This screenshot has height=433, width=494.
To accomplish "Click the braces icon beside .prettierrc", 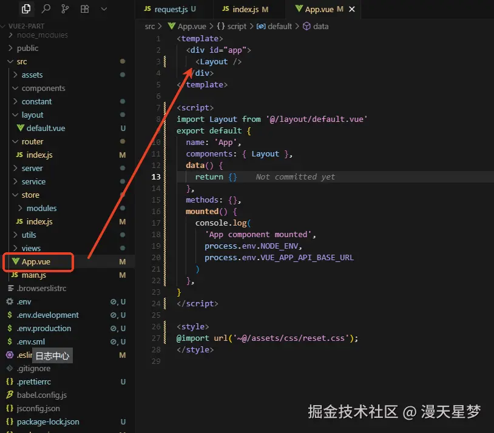I will (x=10, y=381).
